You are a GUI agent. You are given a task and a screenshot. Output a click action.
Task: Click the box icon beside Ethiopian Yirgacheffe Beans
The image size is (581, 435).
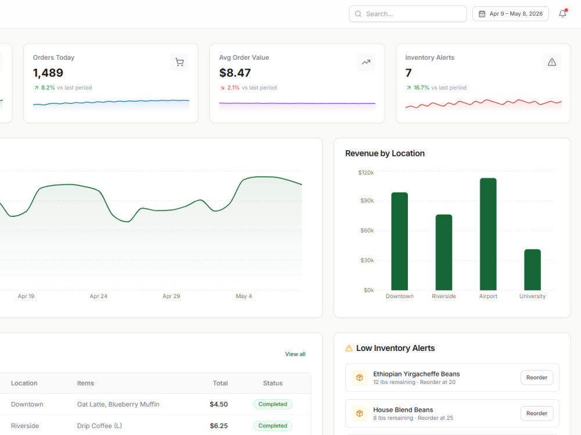[x=360, y=378]
